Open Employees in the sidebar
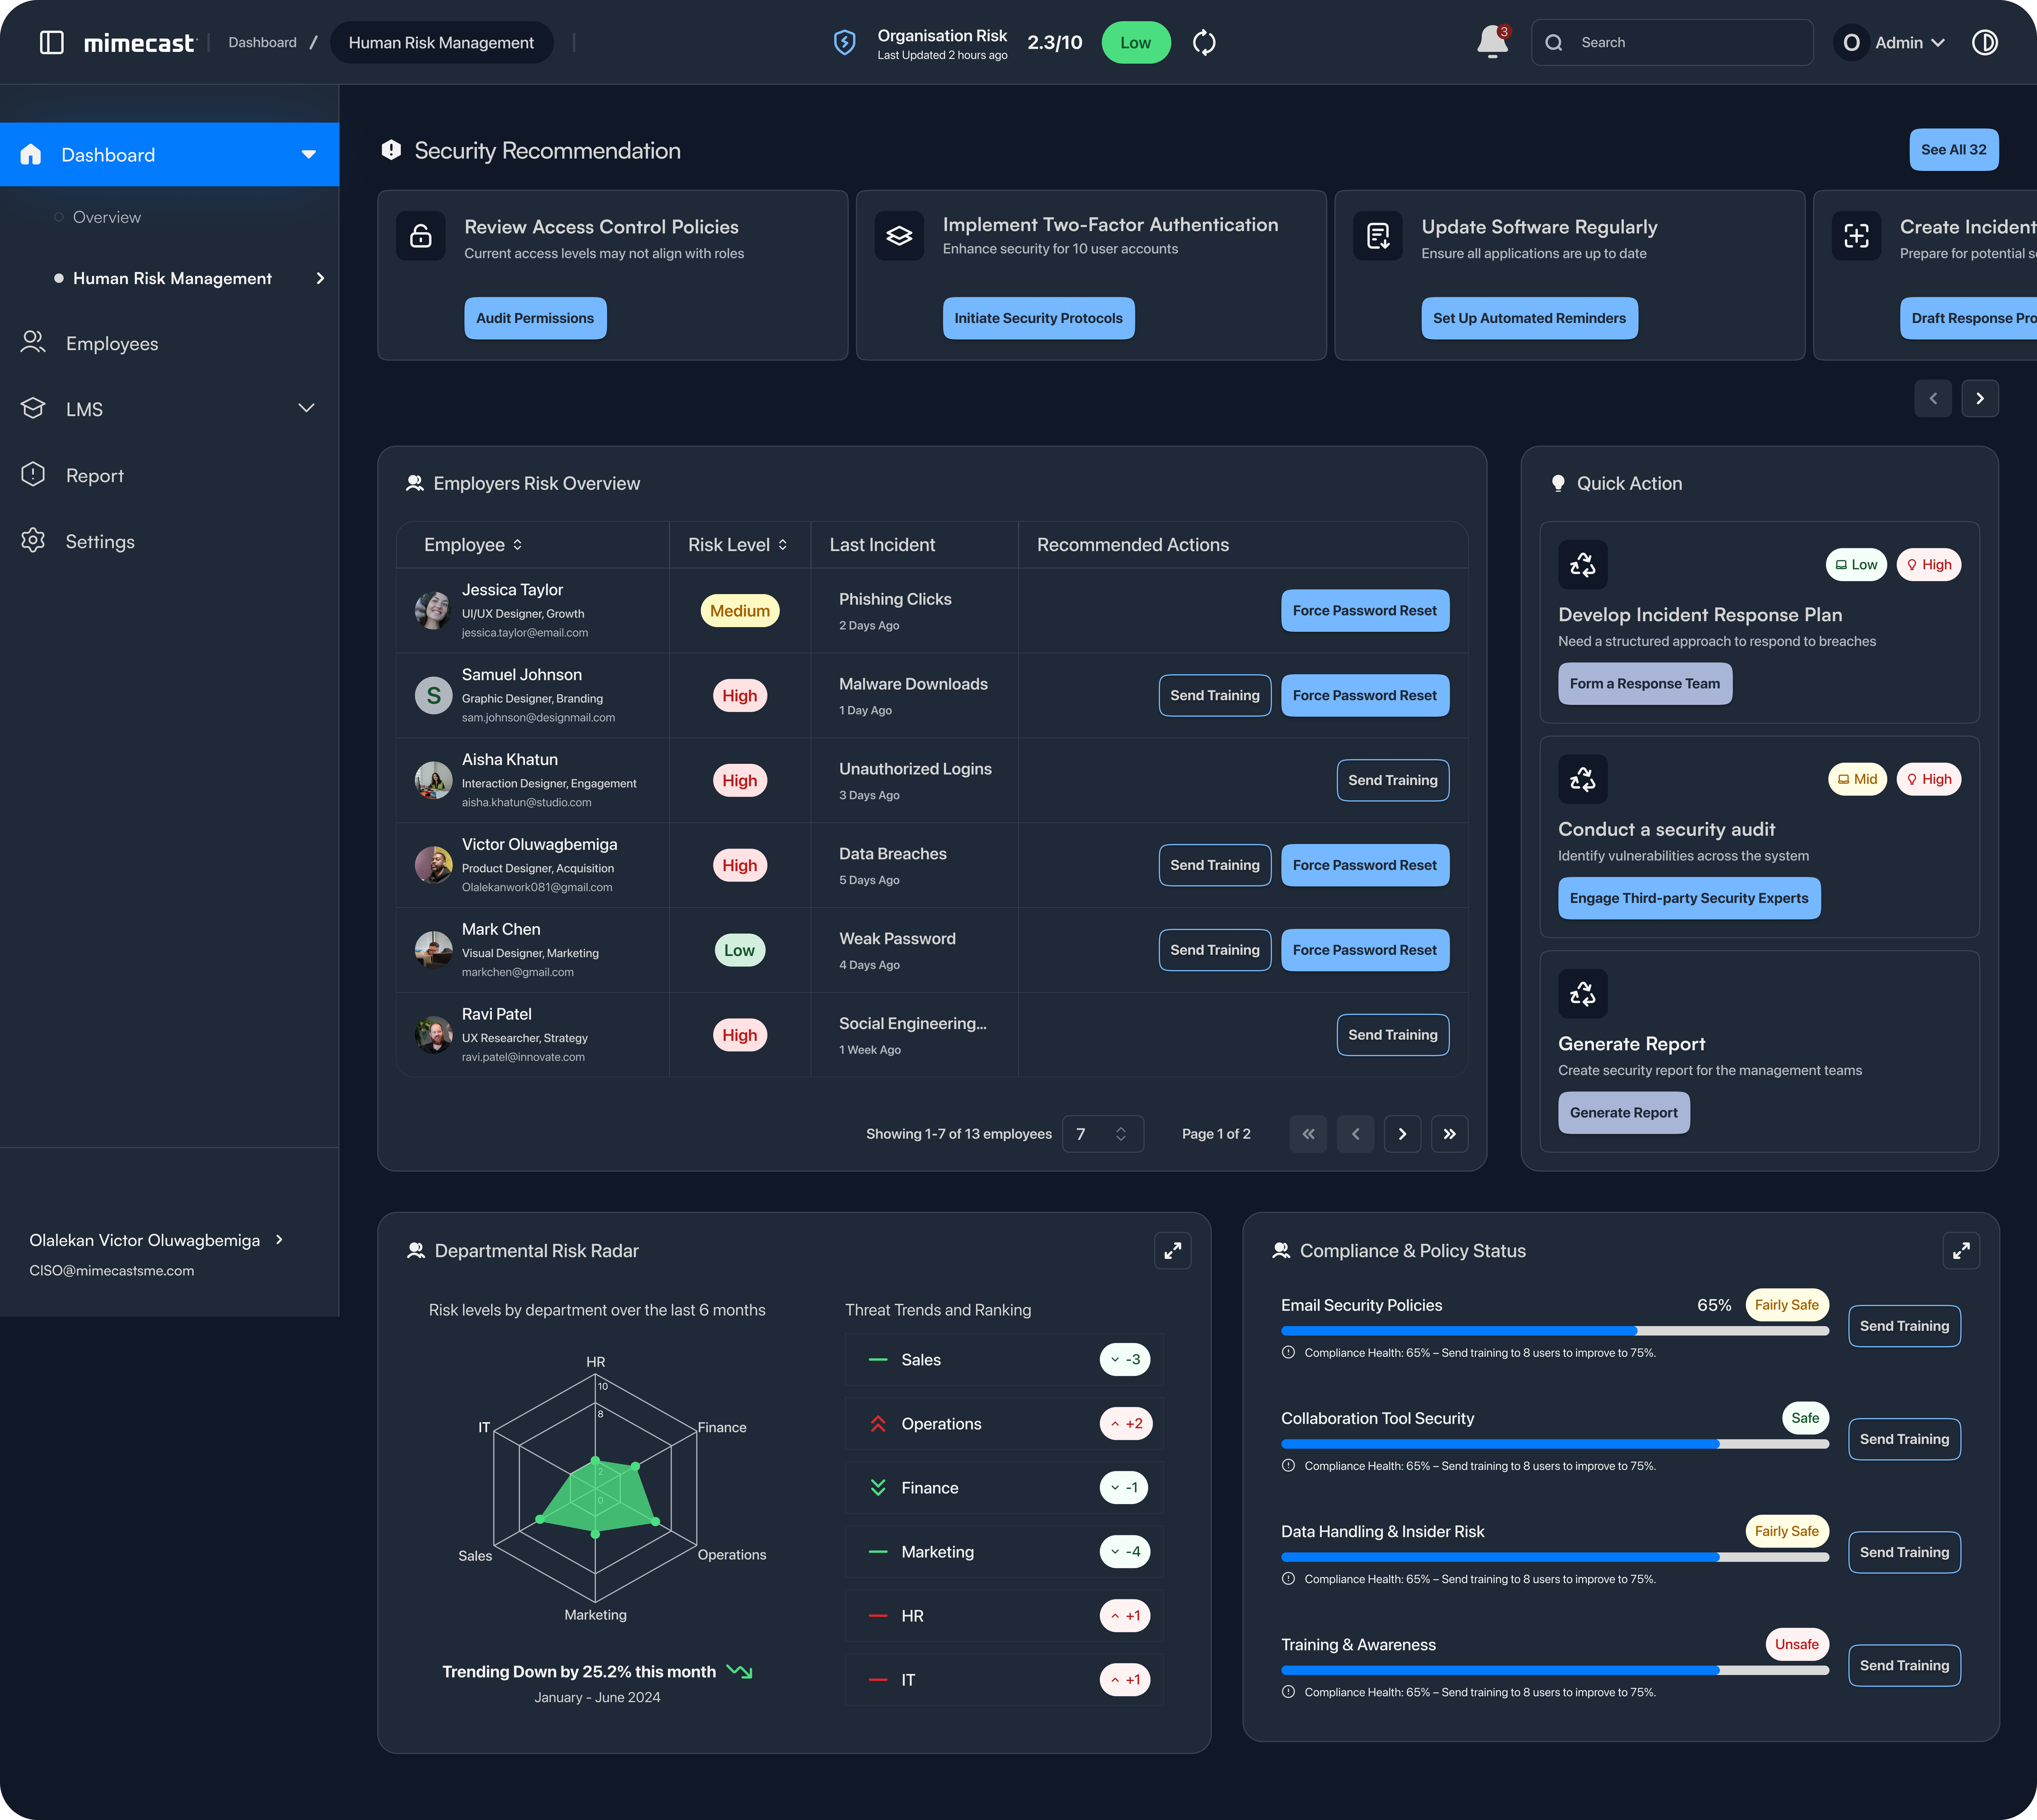The width and height of the screenshot is (2037, 1820). tap(112, 343)
